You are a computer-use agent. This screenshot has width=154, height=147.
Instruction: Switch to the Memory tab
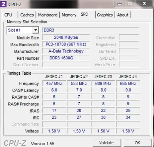[69, 15]
